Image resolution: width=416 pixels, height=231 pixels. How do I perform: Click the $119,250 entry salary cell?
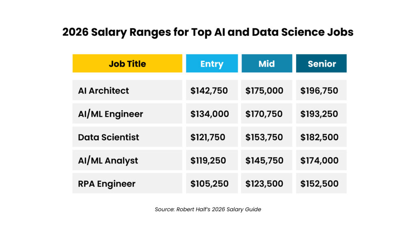pyautogui.click(x=212, y=160)
